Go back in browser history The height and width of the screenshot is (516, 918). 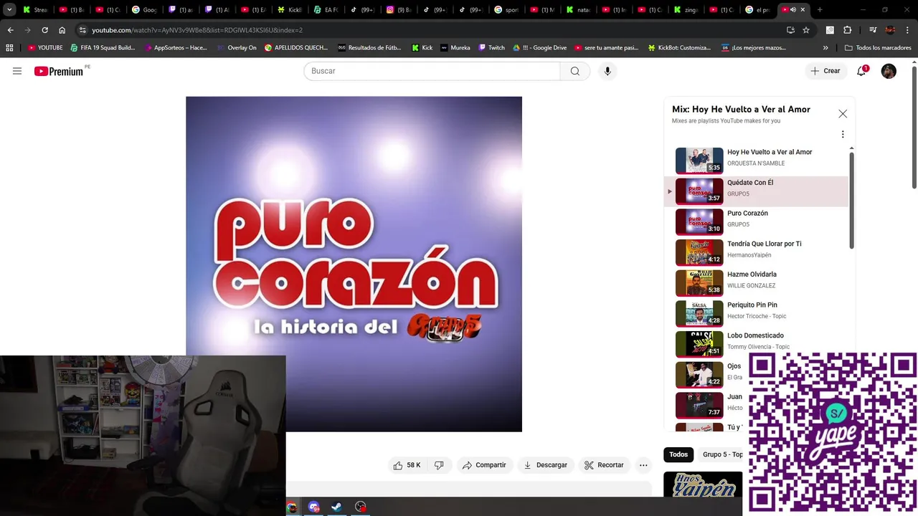point(10,30)
